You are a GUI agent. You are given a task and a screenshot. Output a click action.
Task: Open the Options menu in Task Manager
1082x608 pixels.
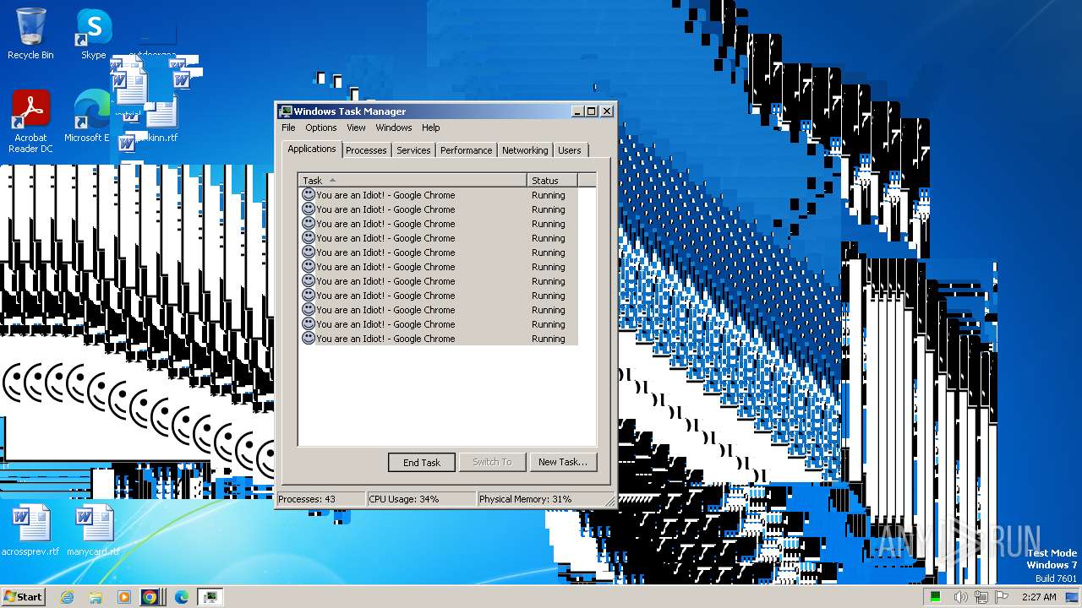(x=321, y=128)
